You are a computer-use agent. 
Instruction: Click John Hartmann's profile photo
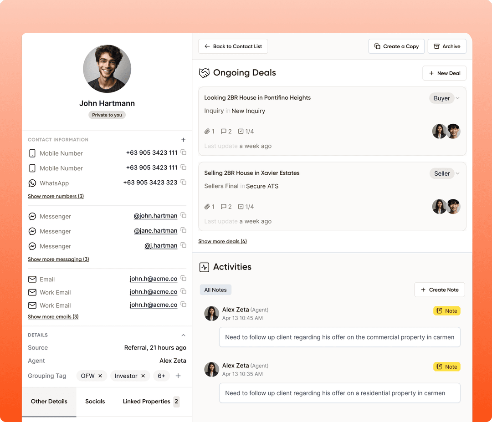coord(107,69)
